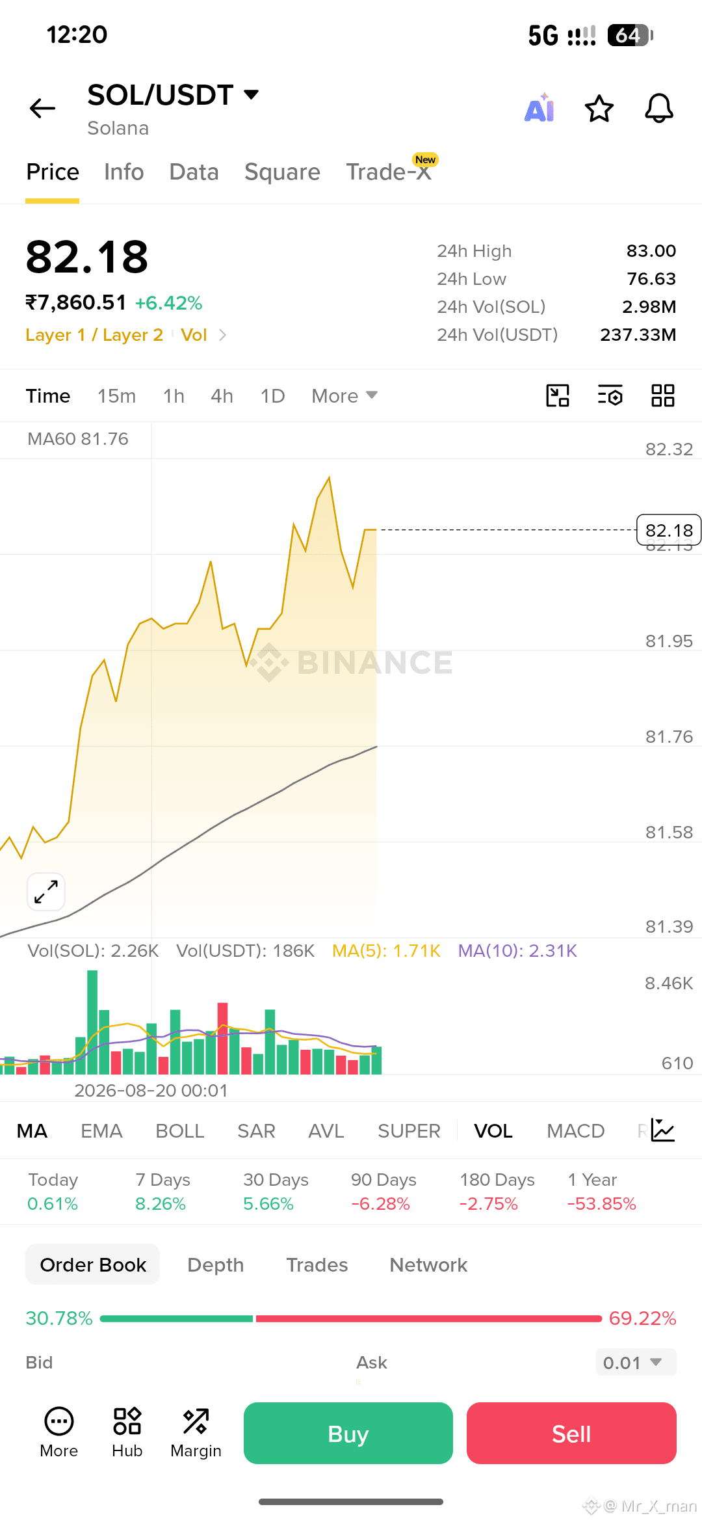Select the 180 Days performance -2.75%
702x1522 pixels.
[x=497, y=1192]
